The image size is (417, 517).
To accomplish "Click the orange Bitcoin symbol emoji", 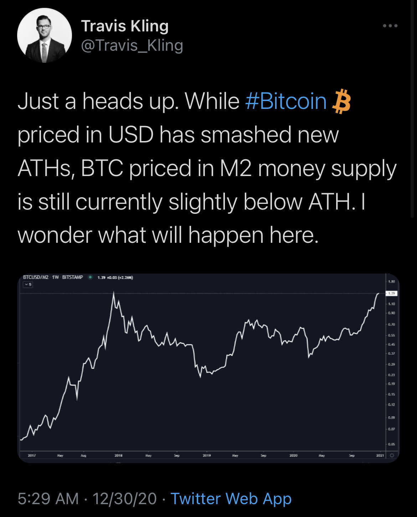I will [341, 101].
